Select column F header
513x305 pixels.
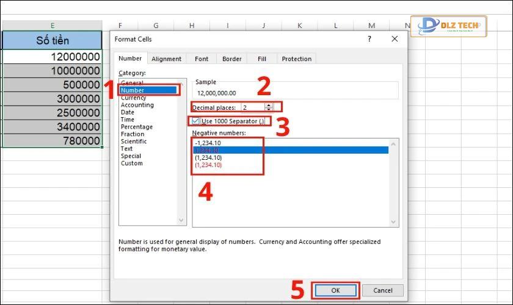(120, 26)
